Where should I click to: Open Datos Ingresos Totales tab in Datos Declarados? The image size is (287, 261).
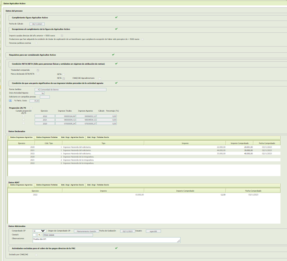47,137
